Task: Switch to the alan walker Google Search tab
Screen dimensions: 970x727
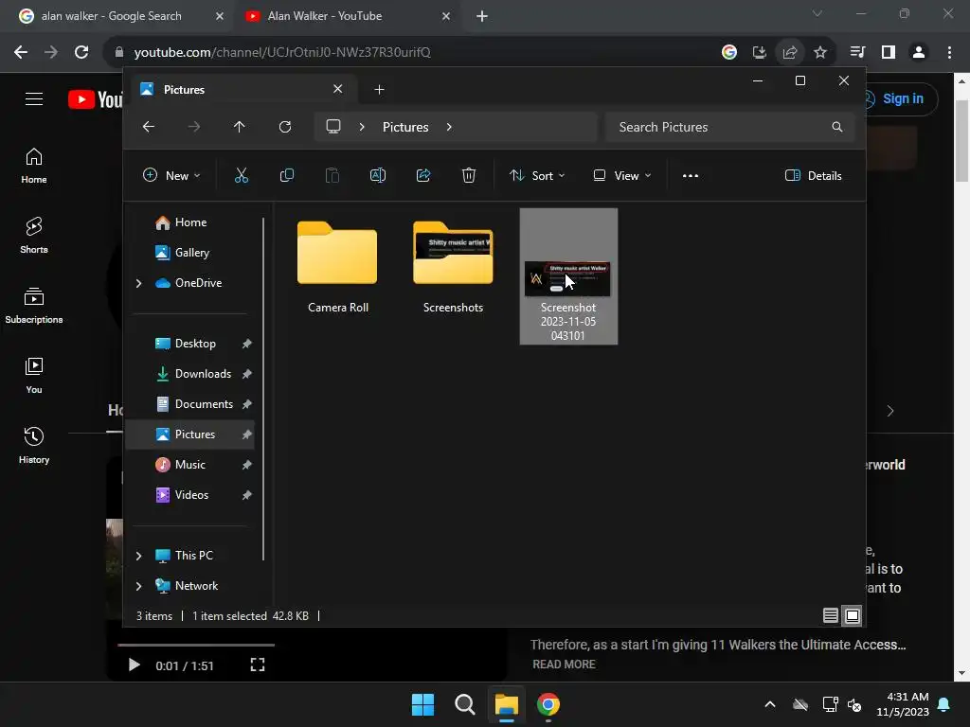Action: pyautogui.click(x=112, y=16)
